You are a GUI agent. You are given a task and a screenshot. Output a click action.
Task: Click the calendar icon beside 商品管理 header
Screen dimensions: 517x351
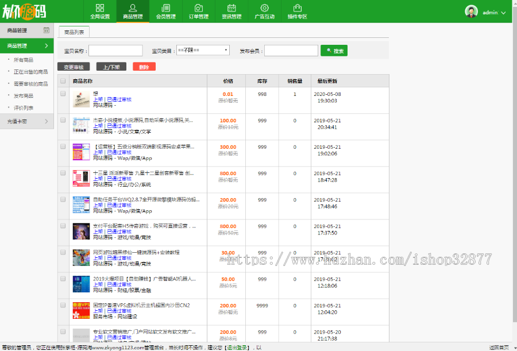pyautogui.click(x=46, y=30)
